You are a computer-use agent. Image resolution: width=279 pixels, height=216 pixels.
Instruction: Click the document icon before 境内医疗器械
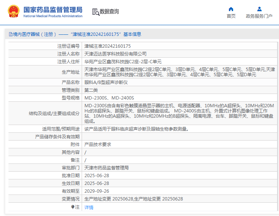pos(10,34)
